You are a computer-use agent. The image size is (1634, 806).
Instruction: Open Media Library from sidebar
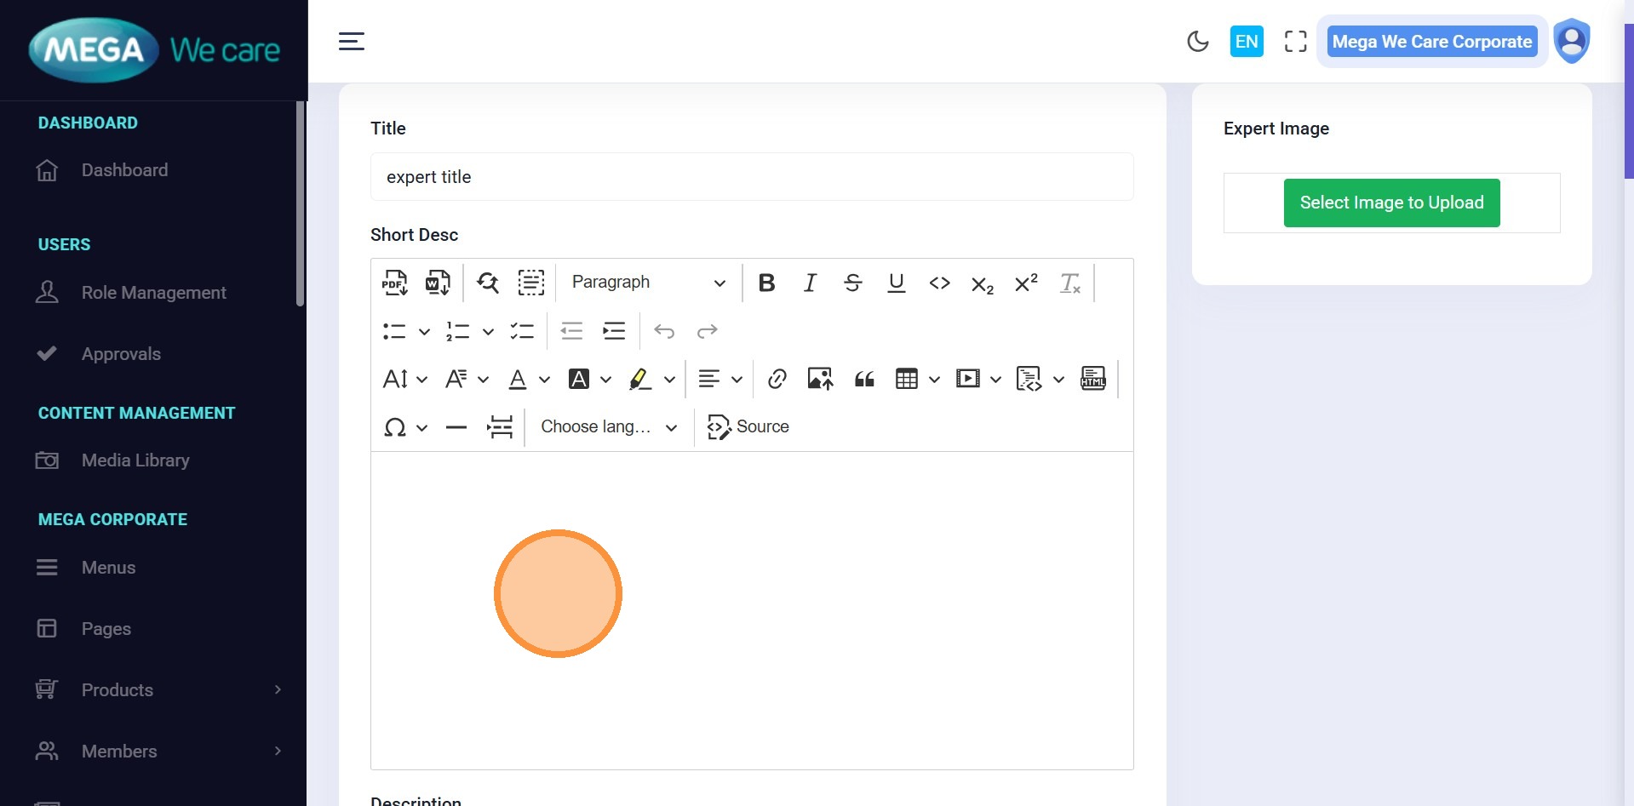(135, 460)
